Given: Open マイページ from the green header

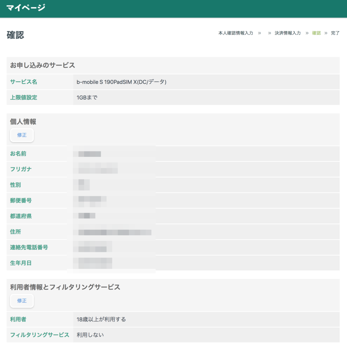Looking at the screenshot, I should click(26, 7).
